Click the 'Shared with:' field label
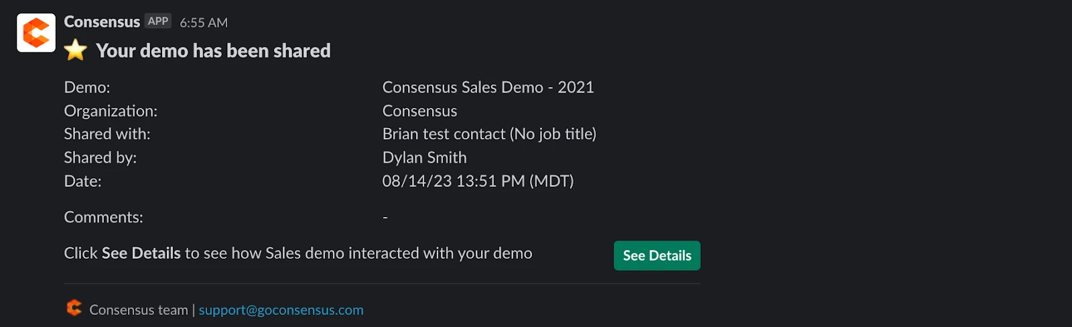This screenshot has width=1072, height=327. (x=107, y=134)
